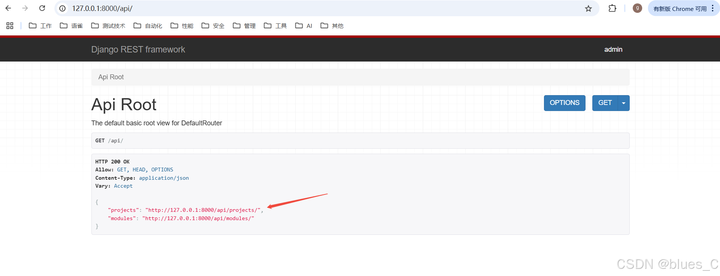Image resolution: width=720 pixels, height=276 pixels.
Task: Open the 自动化 bookmark folder
Action: pyautogui.click(x=148, y=26)
